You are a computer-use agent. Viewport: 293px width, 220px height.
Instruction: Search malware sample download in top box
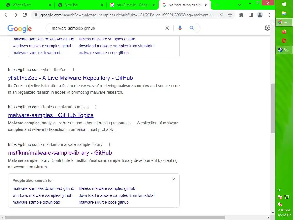point(36,53)
